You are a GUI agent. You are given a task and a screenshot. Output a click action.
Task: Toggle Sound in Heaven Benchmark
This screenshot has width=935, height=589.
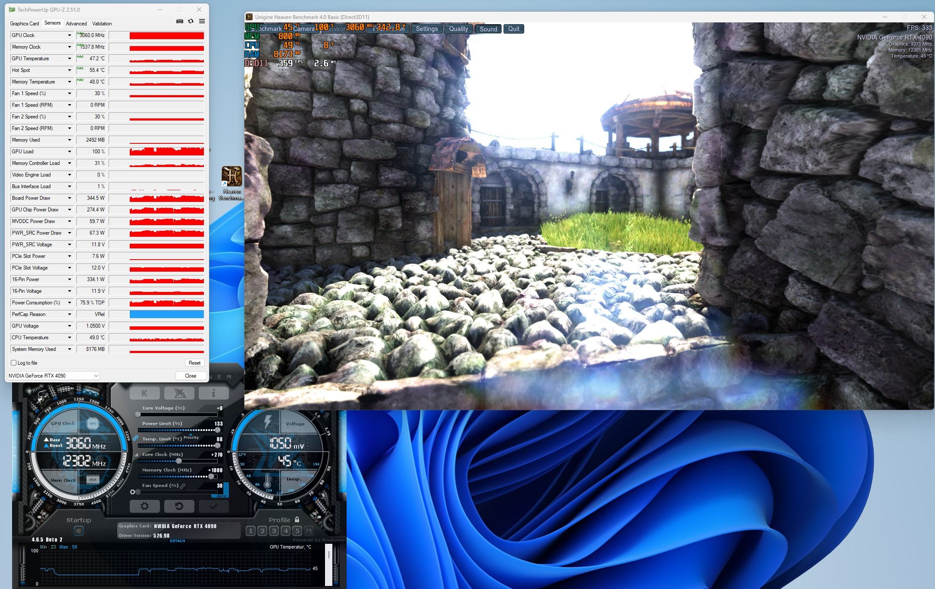coord(488,29)
